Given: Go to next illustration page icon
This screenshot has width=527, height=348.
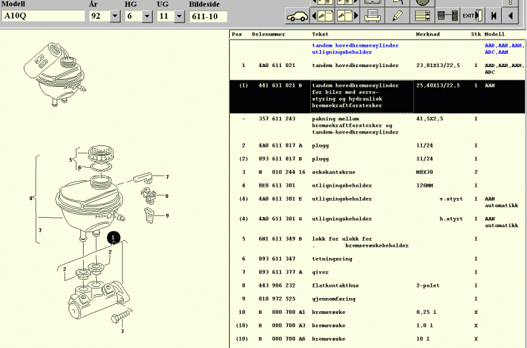Looking at the screenshot, I should coord(347,15).
